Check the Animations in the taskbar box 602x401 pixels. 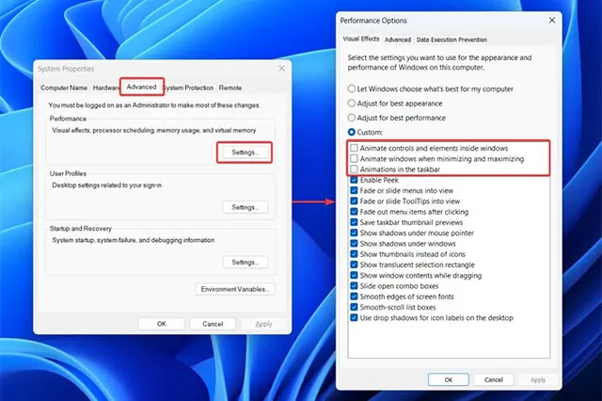tap(354, 169)
